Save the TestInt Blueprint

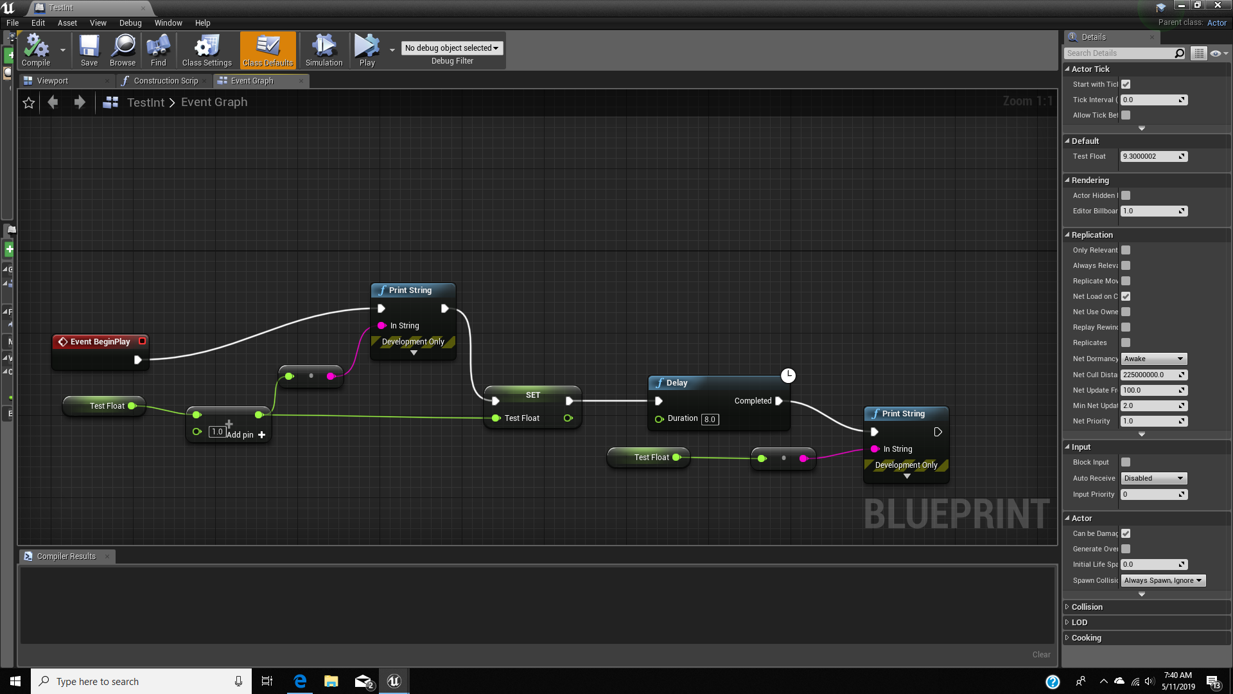[89, 50]
